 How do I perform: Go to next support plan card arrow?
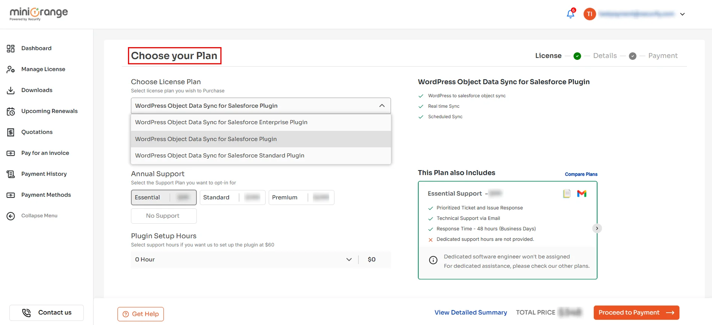tap(597, 228)
